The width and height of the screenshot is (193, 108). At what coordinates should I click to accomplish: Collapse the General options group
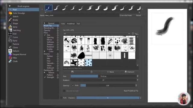45,23
